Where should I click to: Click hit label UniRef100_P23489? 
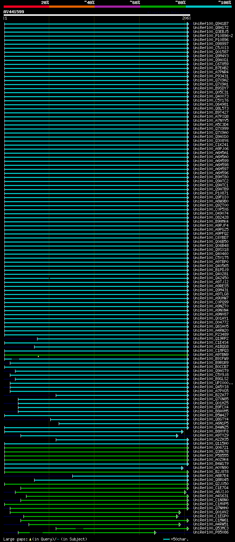pos(211,334)
